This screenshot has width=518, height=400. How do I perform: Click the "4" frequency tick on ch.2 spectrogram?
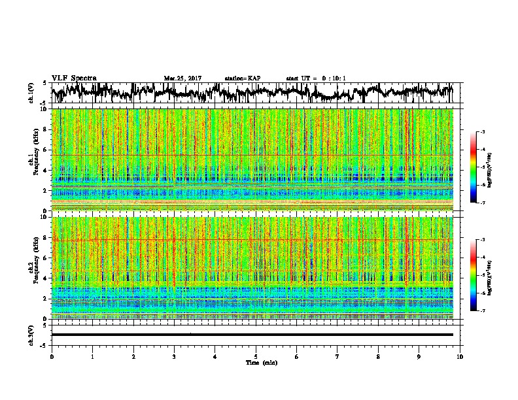[x=46, y=278]
